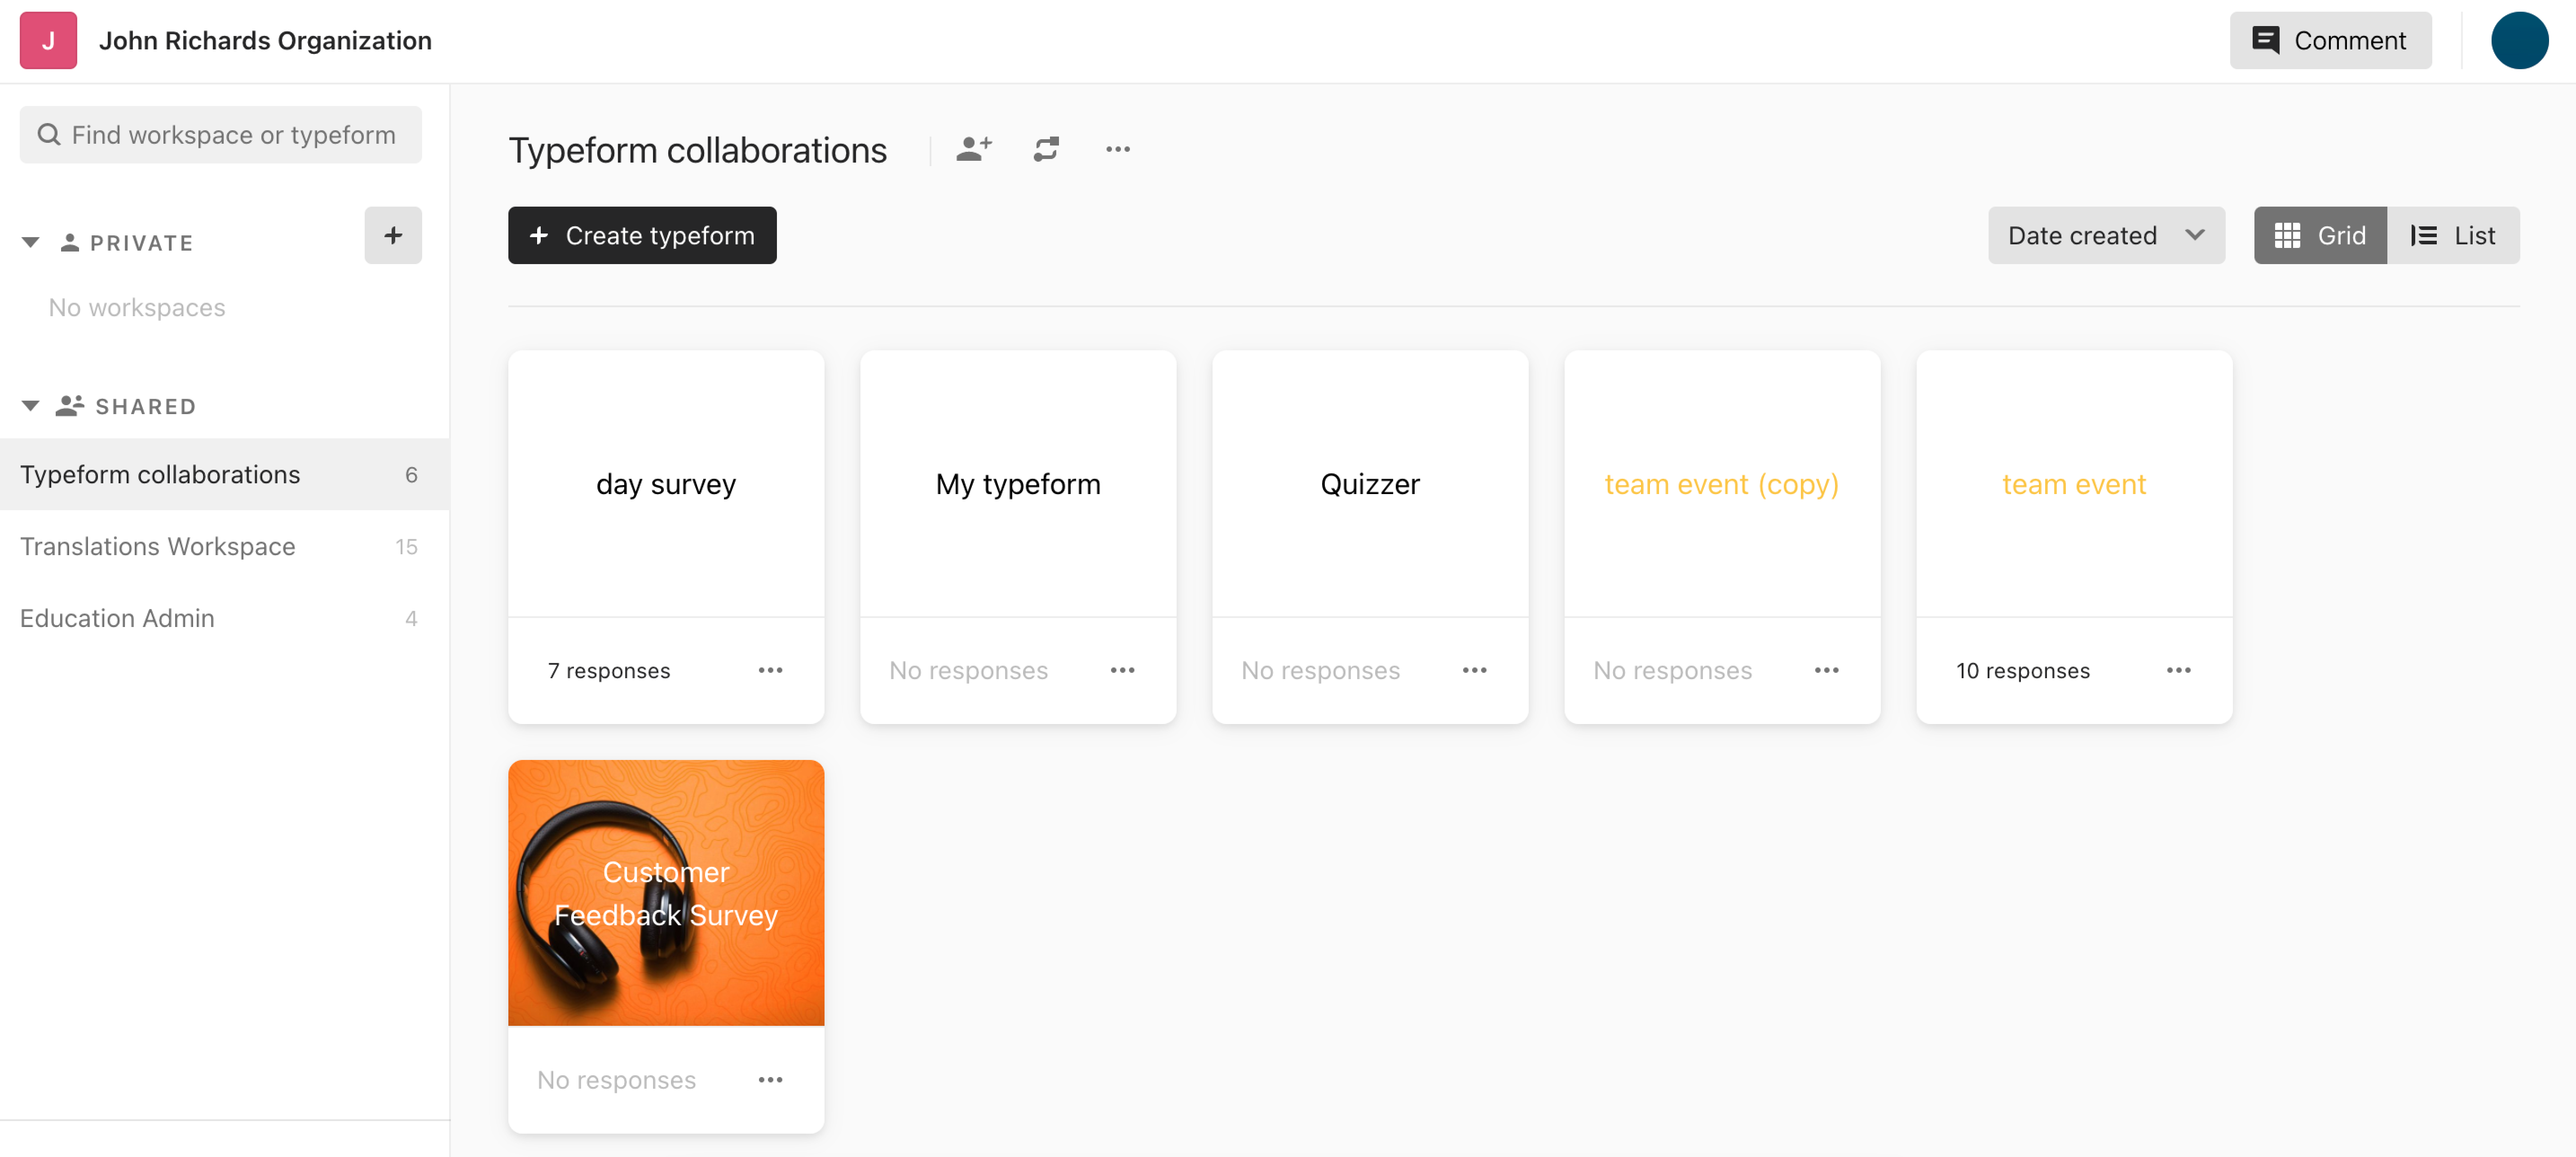Click the Typeform collaborations heading
2576x1157 pixels.
697,150
